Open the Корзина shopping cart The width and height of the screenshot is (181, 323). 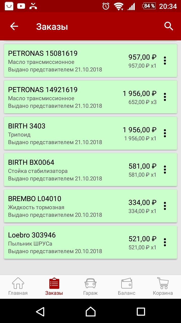[163, 287]
